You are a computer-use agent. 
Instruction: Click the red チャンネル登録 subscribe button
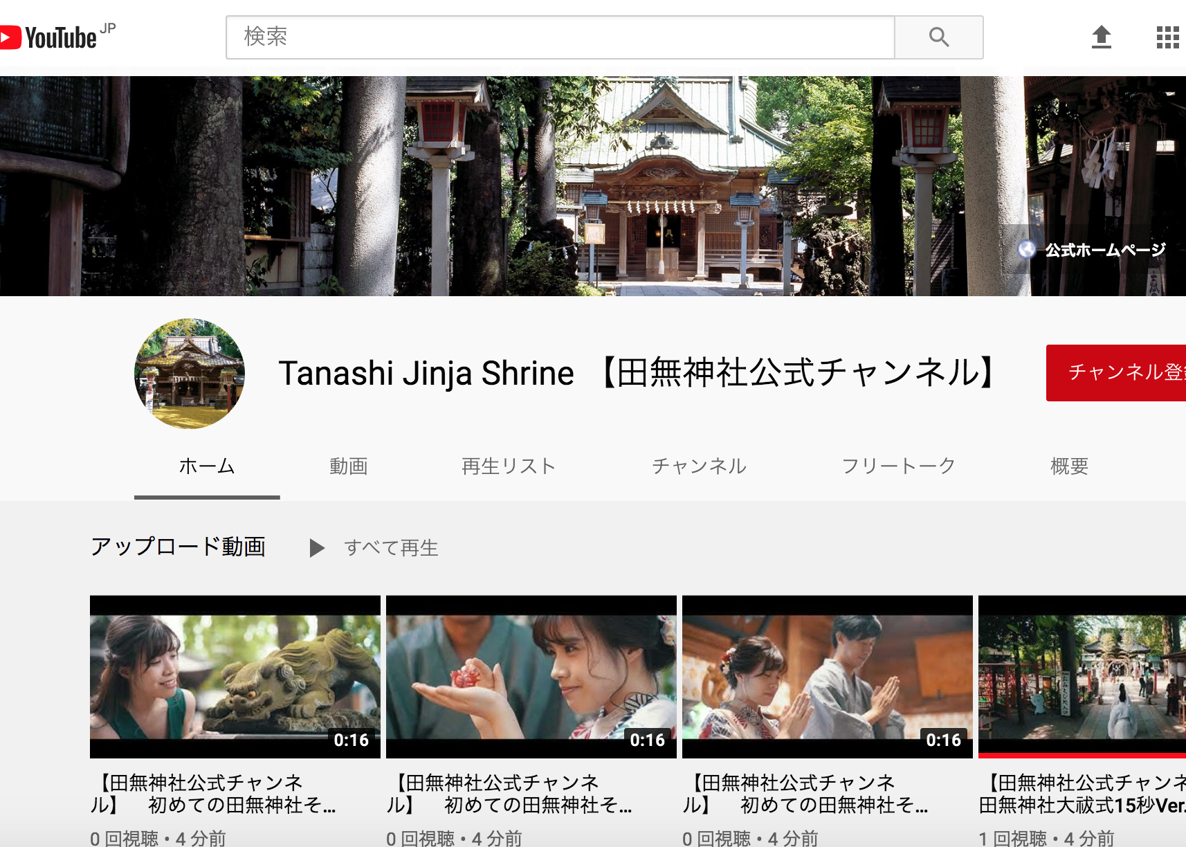[x=1115, y=373]
